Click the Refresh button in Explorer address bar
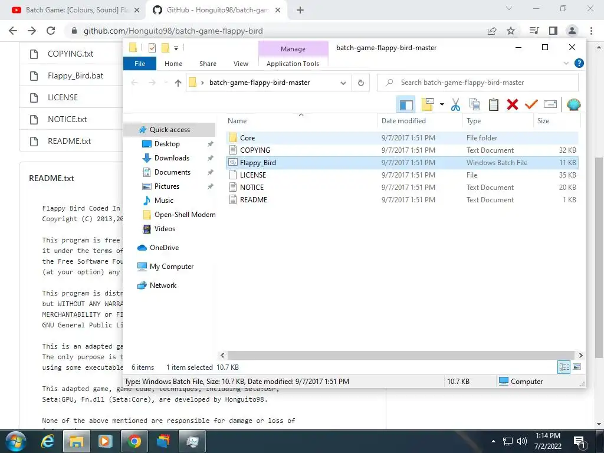The height and width of the screenshot is (453, 604). pos(360,83)
